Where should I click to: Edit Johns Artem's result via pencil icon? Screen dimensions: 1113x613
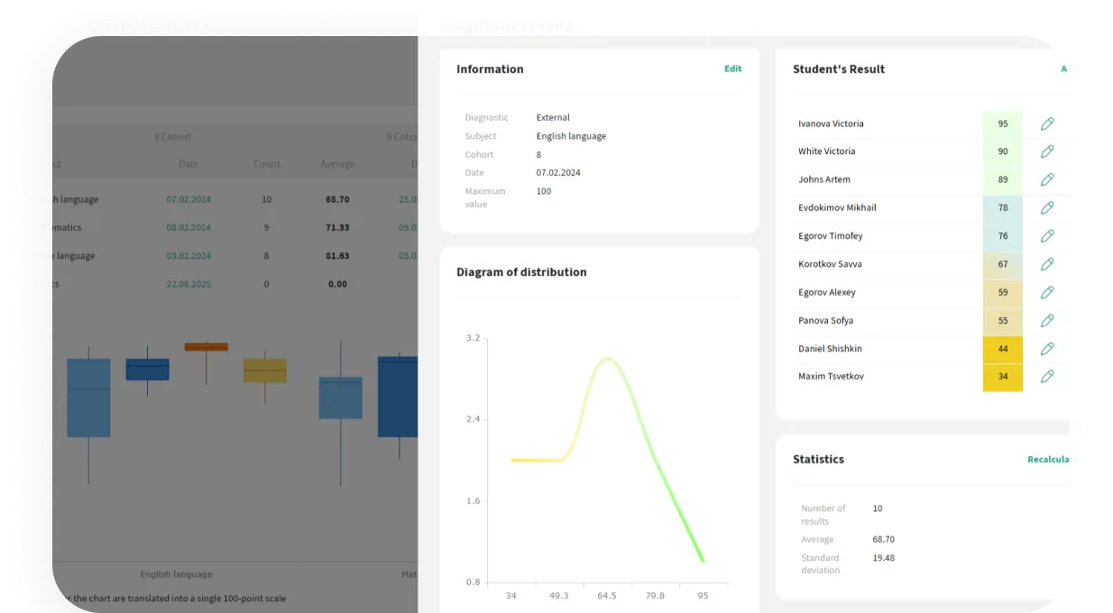click(1046, 179)
